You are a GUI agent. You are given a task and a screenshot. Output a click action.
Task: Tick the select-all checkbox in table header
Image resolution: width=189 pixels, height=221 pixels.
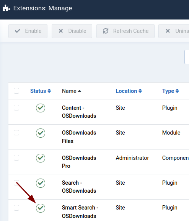coord(16,91)
